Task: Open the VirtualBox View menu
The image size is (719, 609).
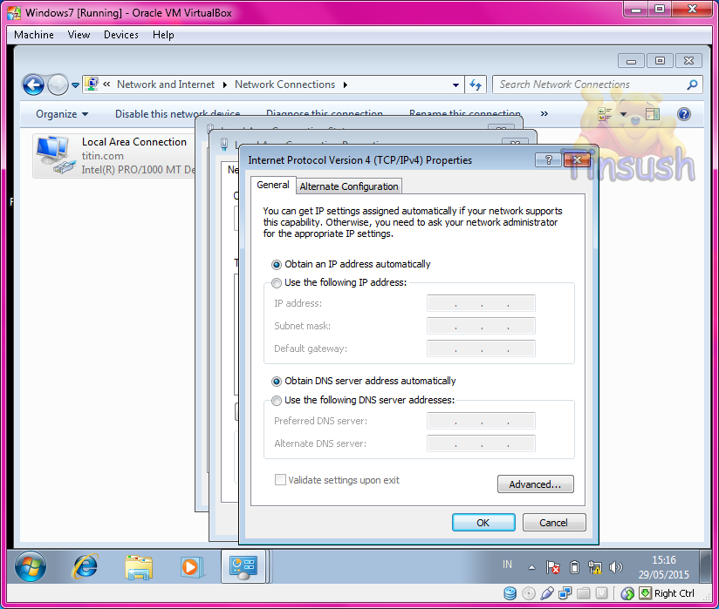Action: coord(79,35)
